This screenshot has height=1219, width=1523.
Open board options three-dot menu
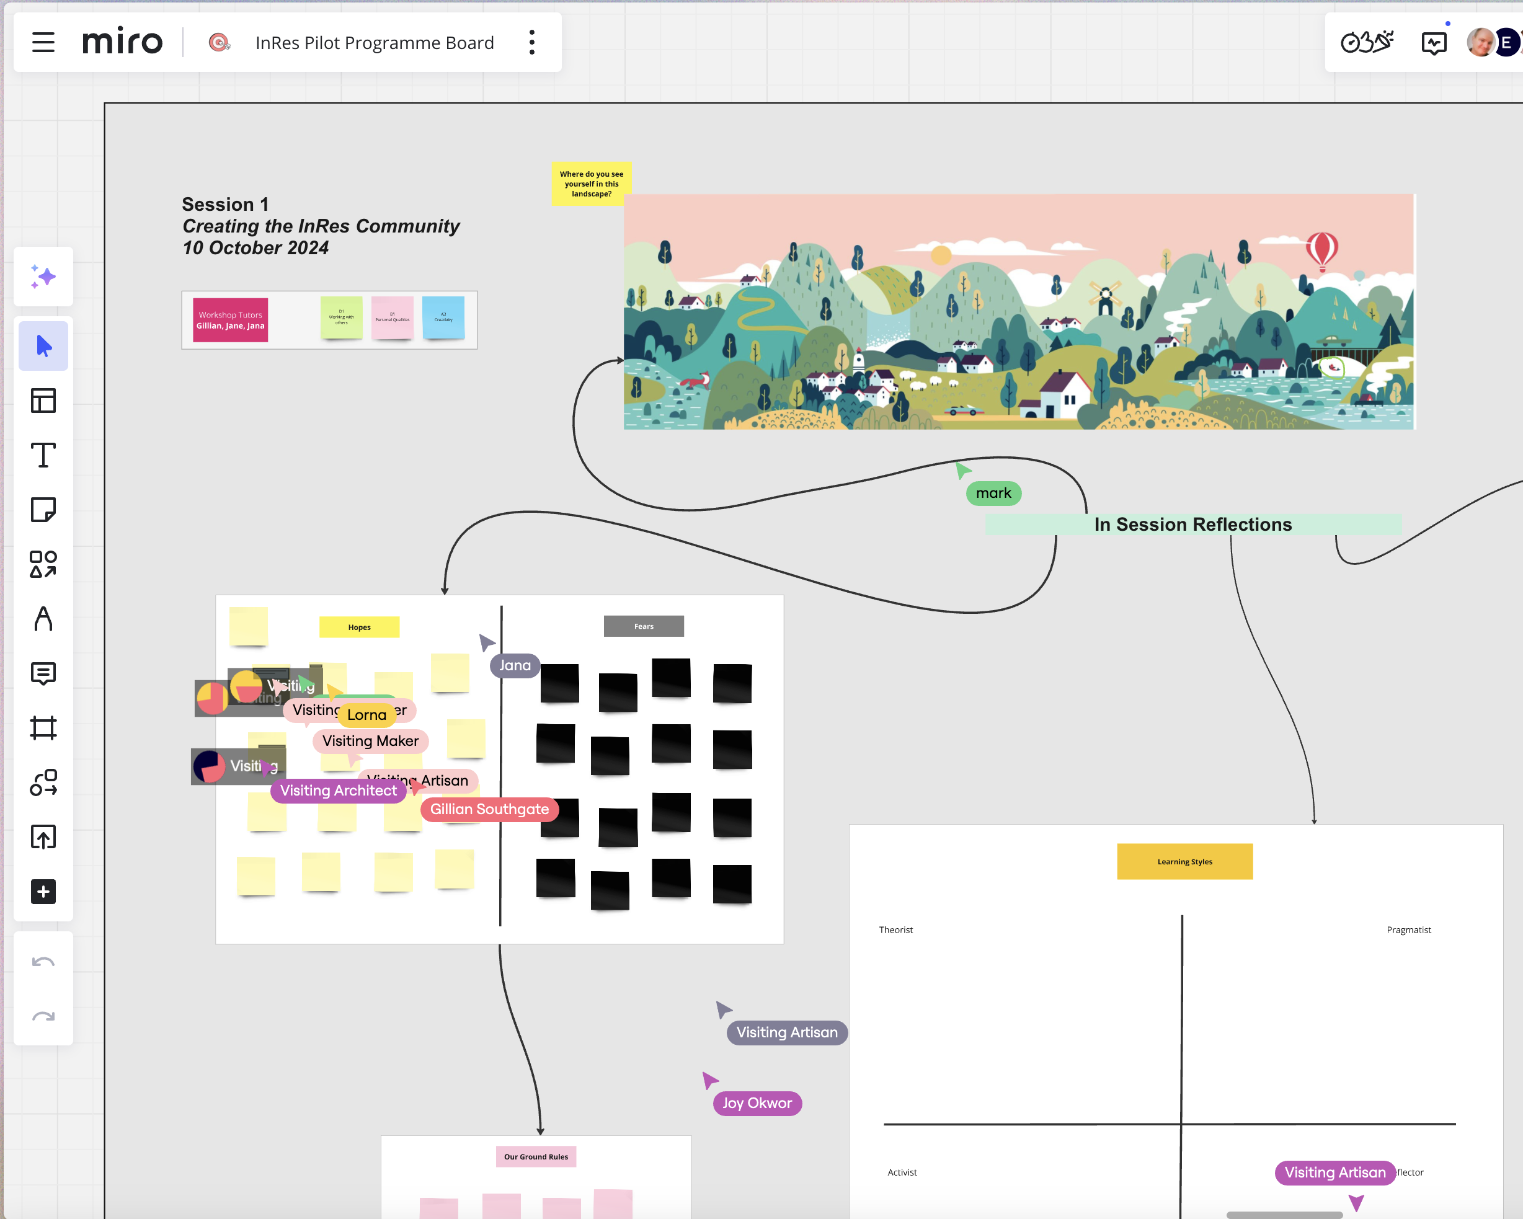(x=532, y=42)
